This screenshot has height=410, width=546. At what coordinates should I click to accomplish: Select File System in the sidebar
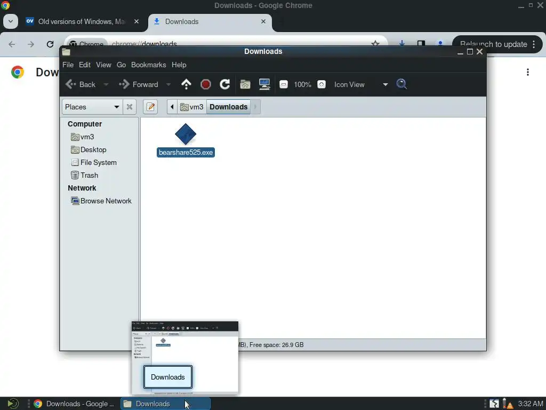94,162
